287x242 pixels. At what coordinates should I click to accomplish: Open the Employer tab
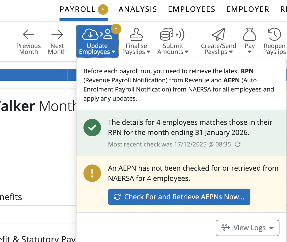(x=248, y=9)
